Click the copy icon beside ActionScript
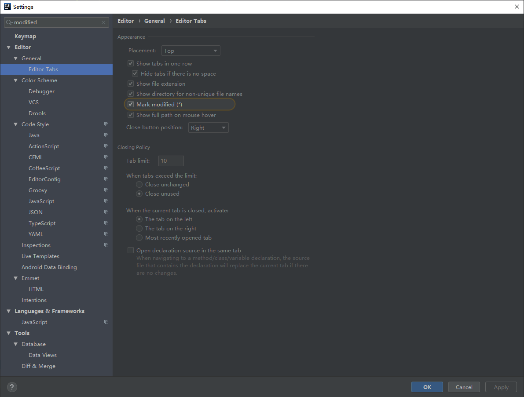 click(x=106, y=146)
